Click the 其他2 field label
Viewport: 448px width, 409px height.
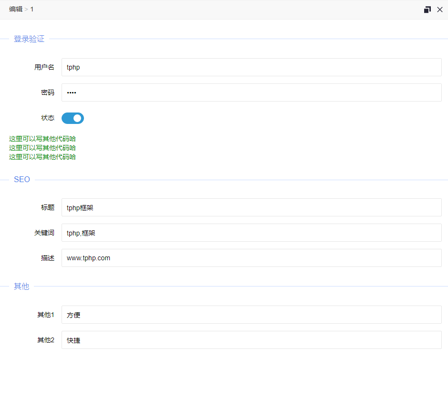[x=46, y=340]
